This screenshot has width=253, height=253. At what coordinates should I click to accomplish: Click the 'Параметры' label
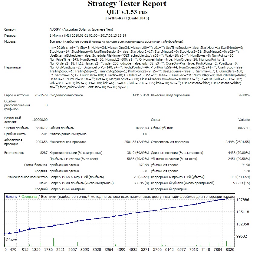13,67
